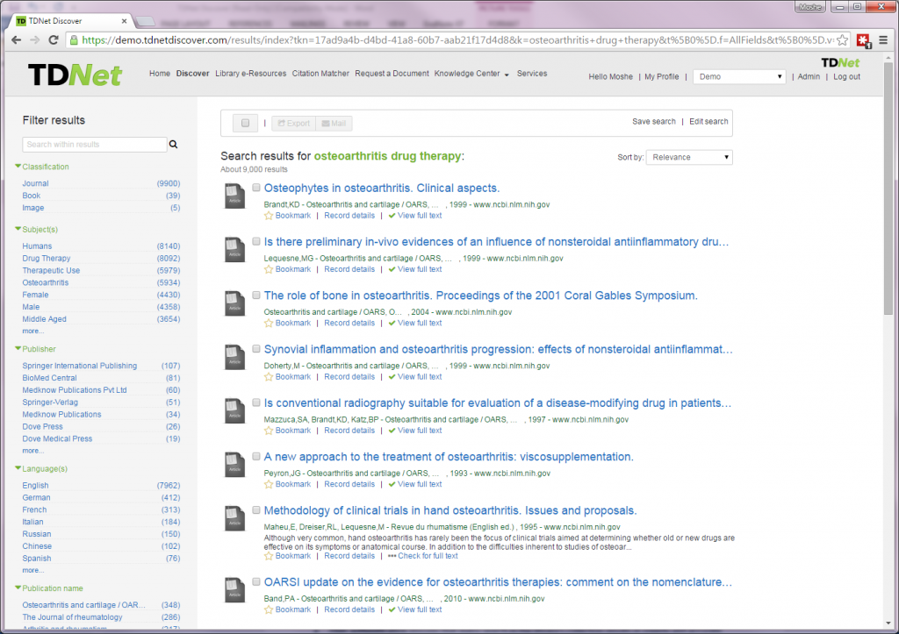
Task: Open Discover in the navigation
Action: [x=192, y=74]
